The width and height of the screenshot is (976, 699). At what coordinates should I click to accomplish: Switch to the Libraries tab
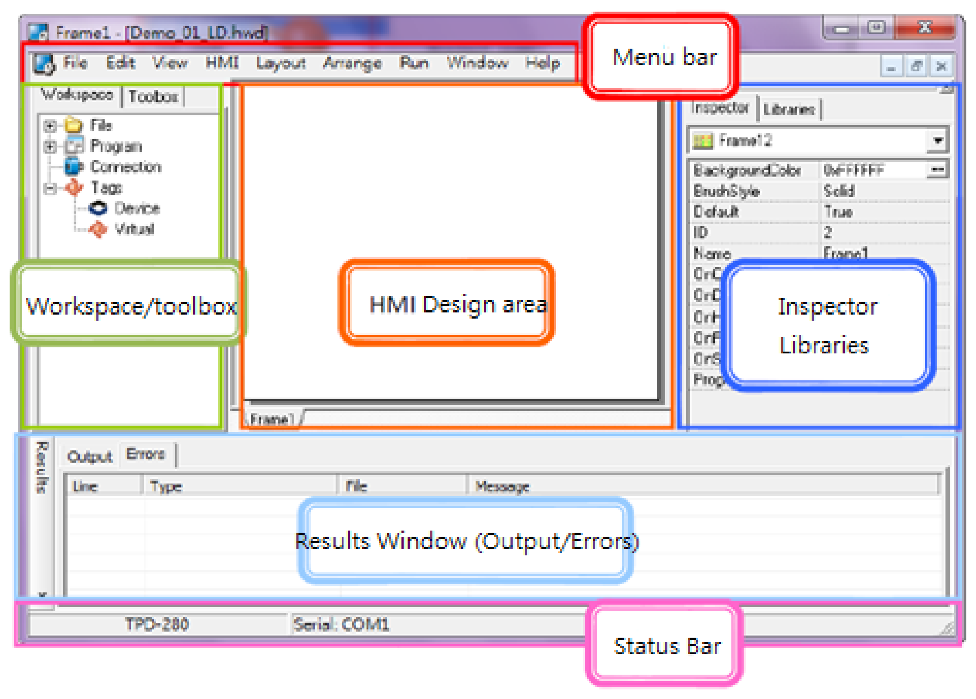(x=789, y=109)
